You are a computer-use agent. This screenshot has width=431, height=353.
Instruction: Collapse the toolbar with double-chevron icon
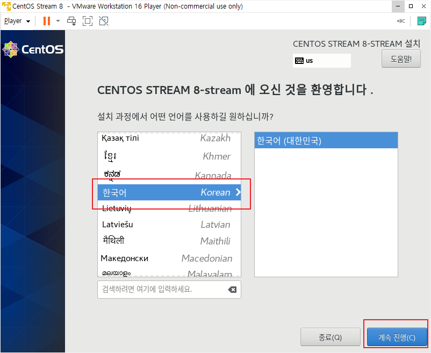[x=401, y=21]
